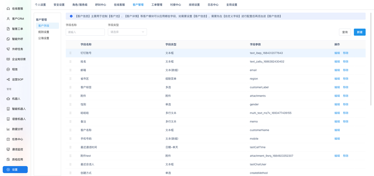Click drag handle of 邮箱 row
Screen dimensions: 374x176
coord(70,70)
